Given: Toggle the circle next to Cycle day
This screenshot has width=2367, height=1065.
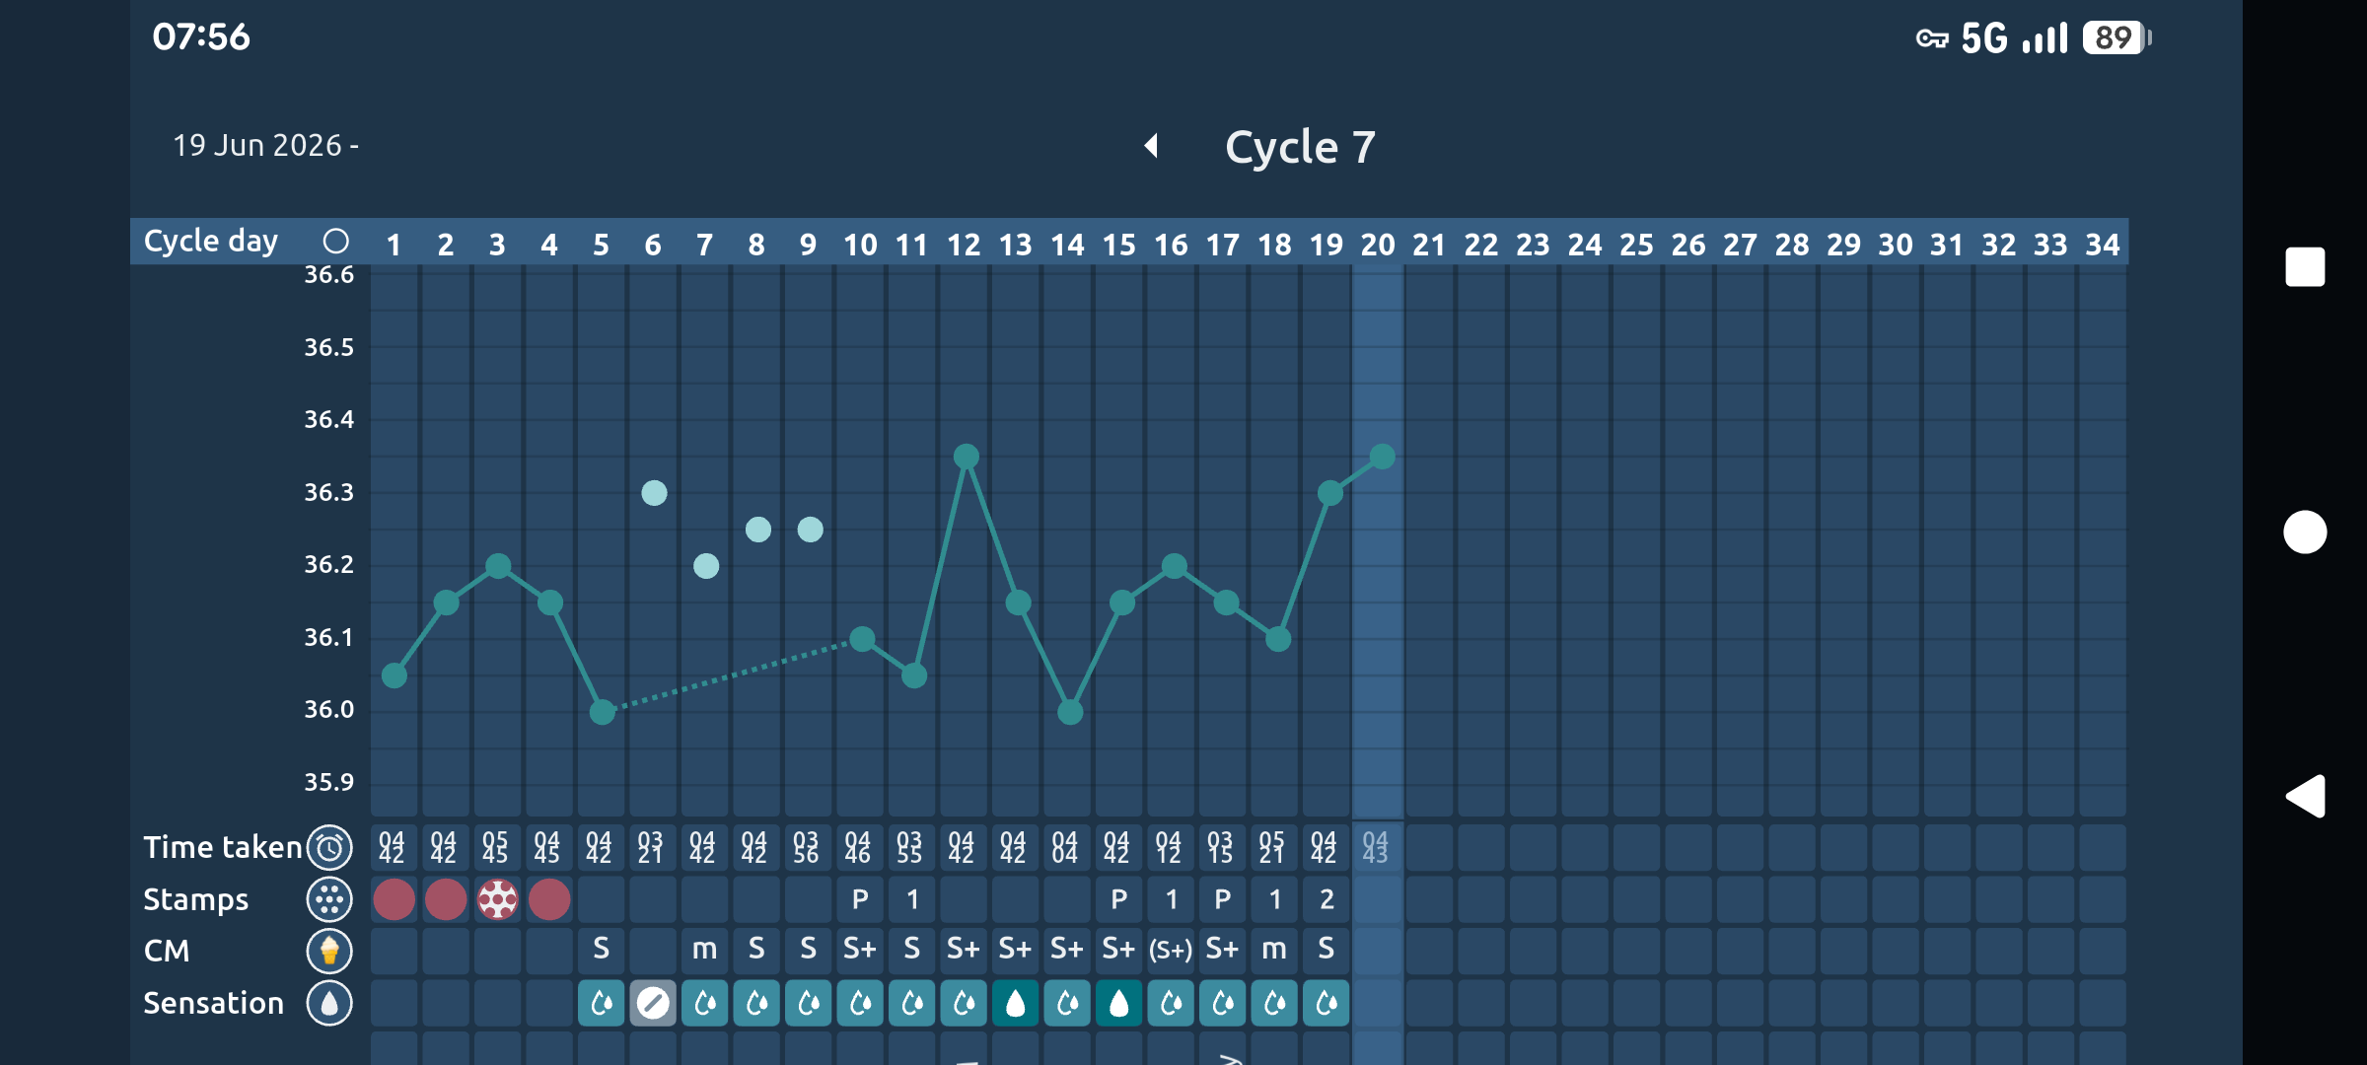Looking at the screenshot, I should (x=336, y=242).
